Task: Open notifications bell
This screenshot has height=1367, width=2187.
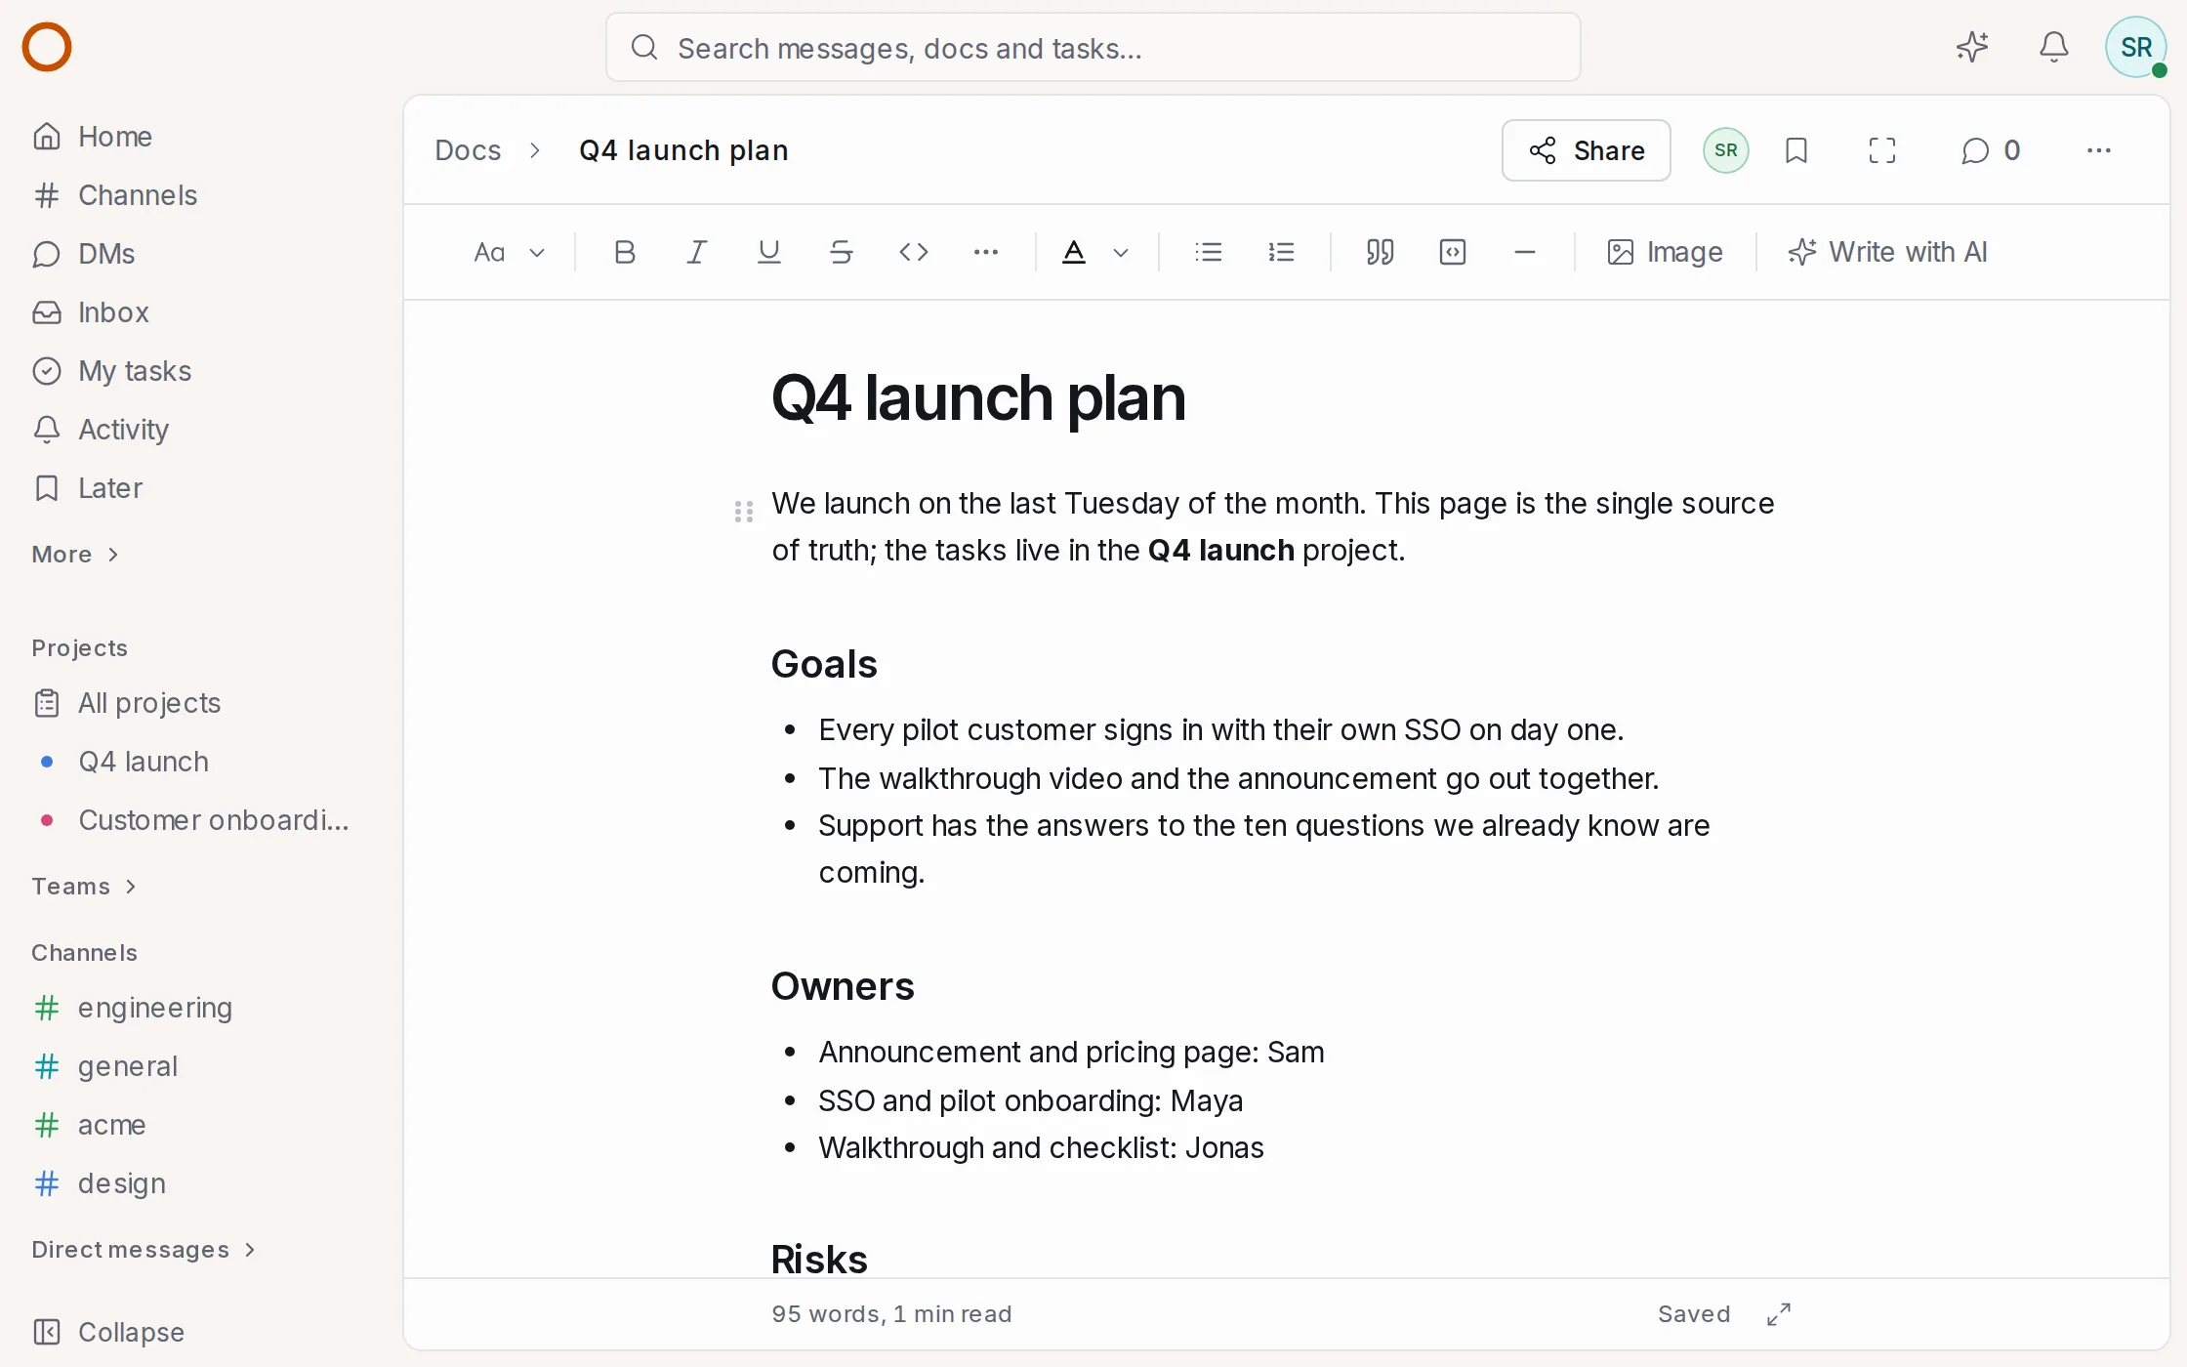Action: pos(2054,47)
